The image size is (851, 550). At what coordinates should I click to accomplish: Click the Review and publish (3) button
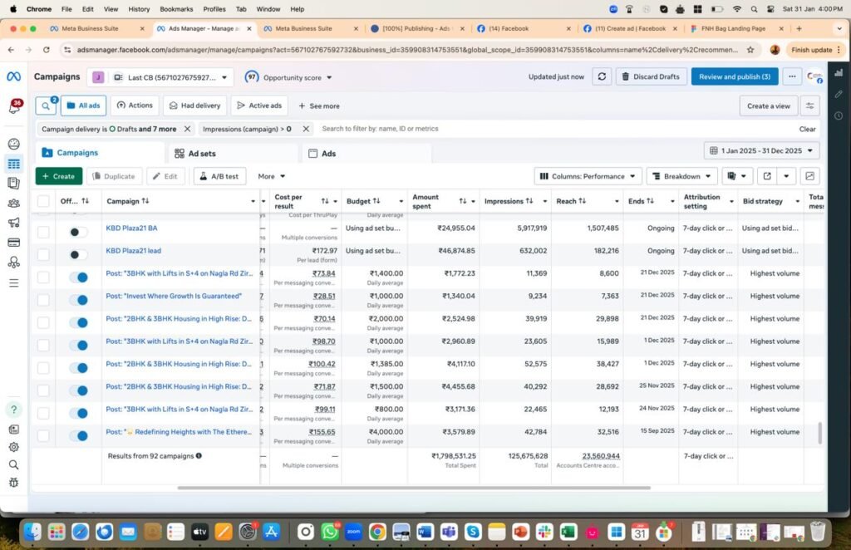coord(734,76)
